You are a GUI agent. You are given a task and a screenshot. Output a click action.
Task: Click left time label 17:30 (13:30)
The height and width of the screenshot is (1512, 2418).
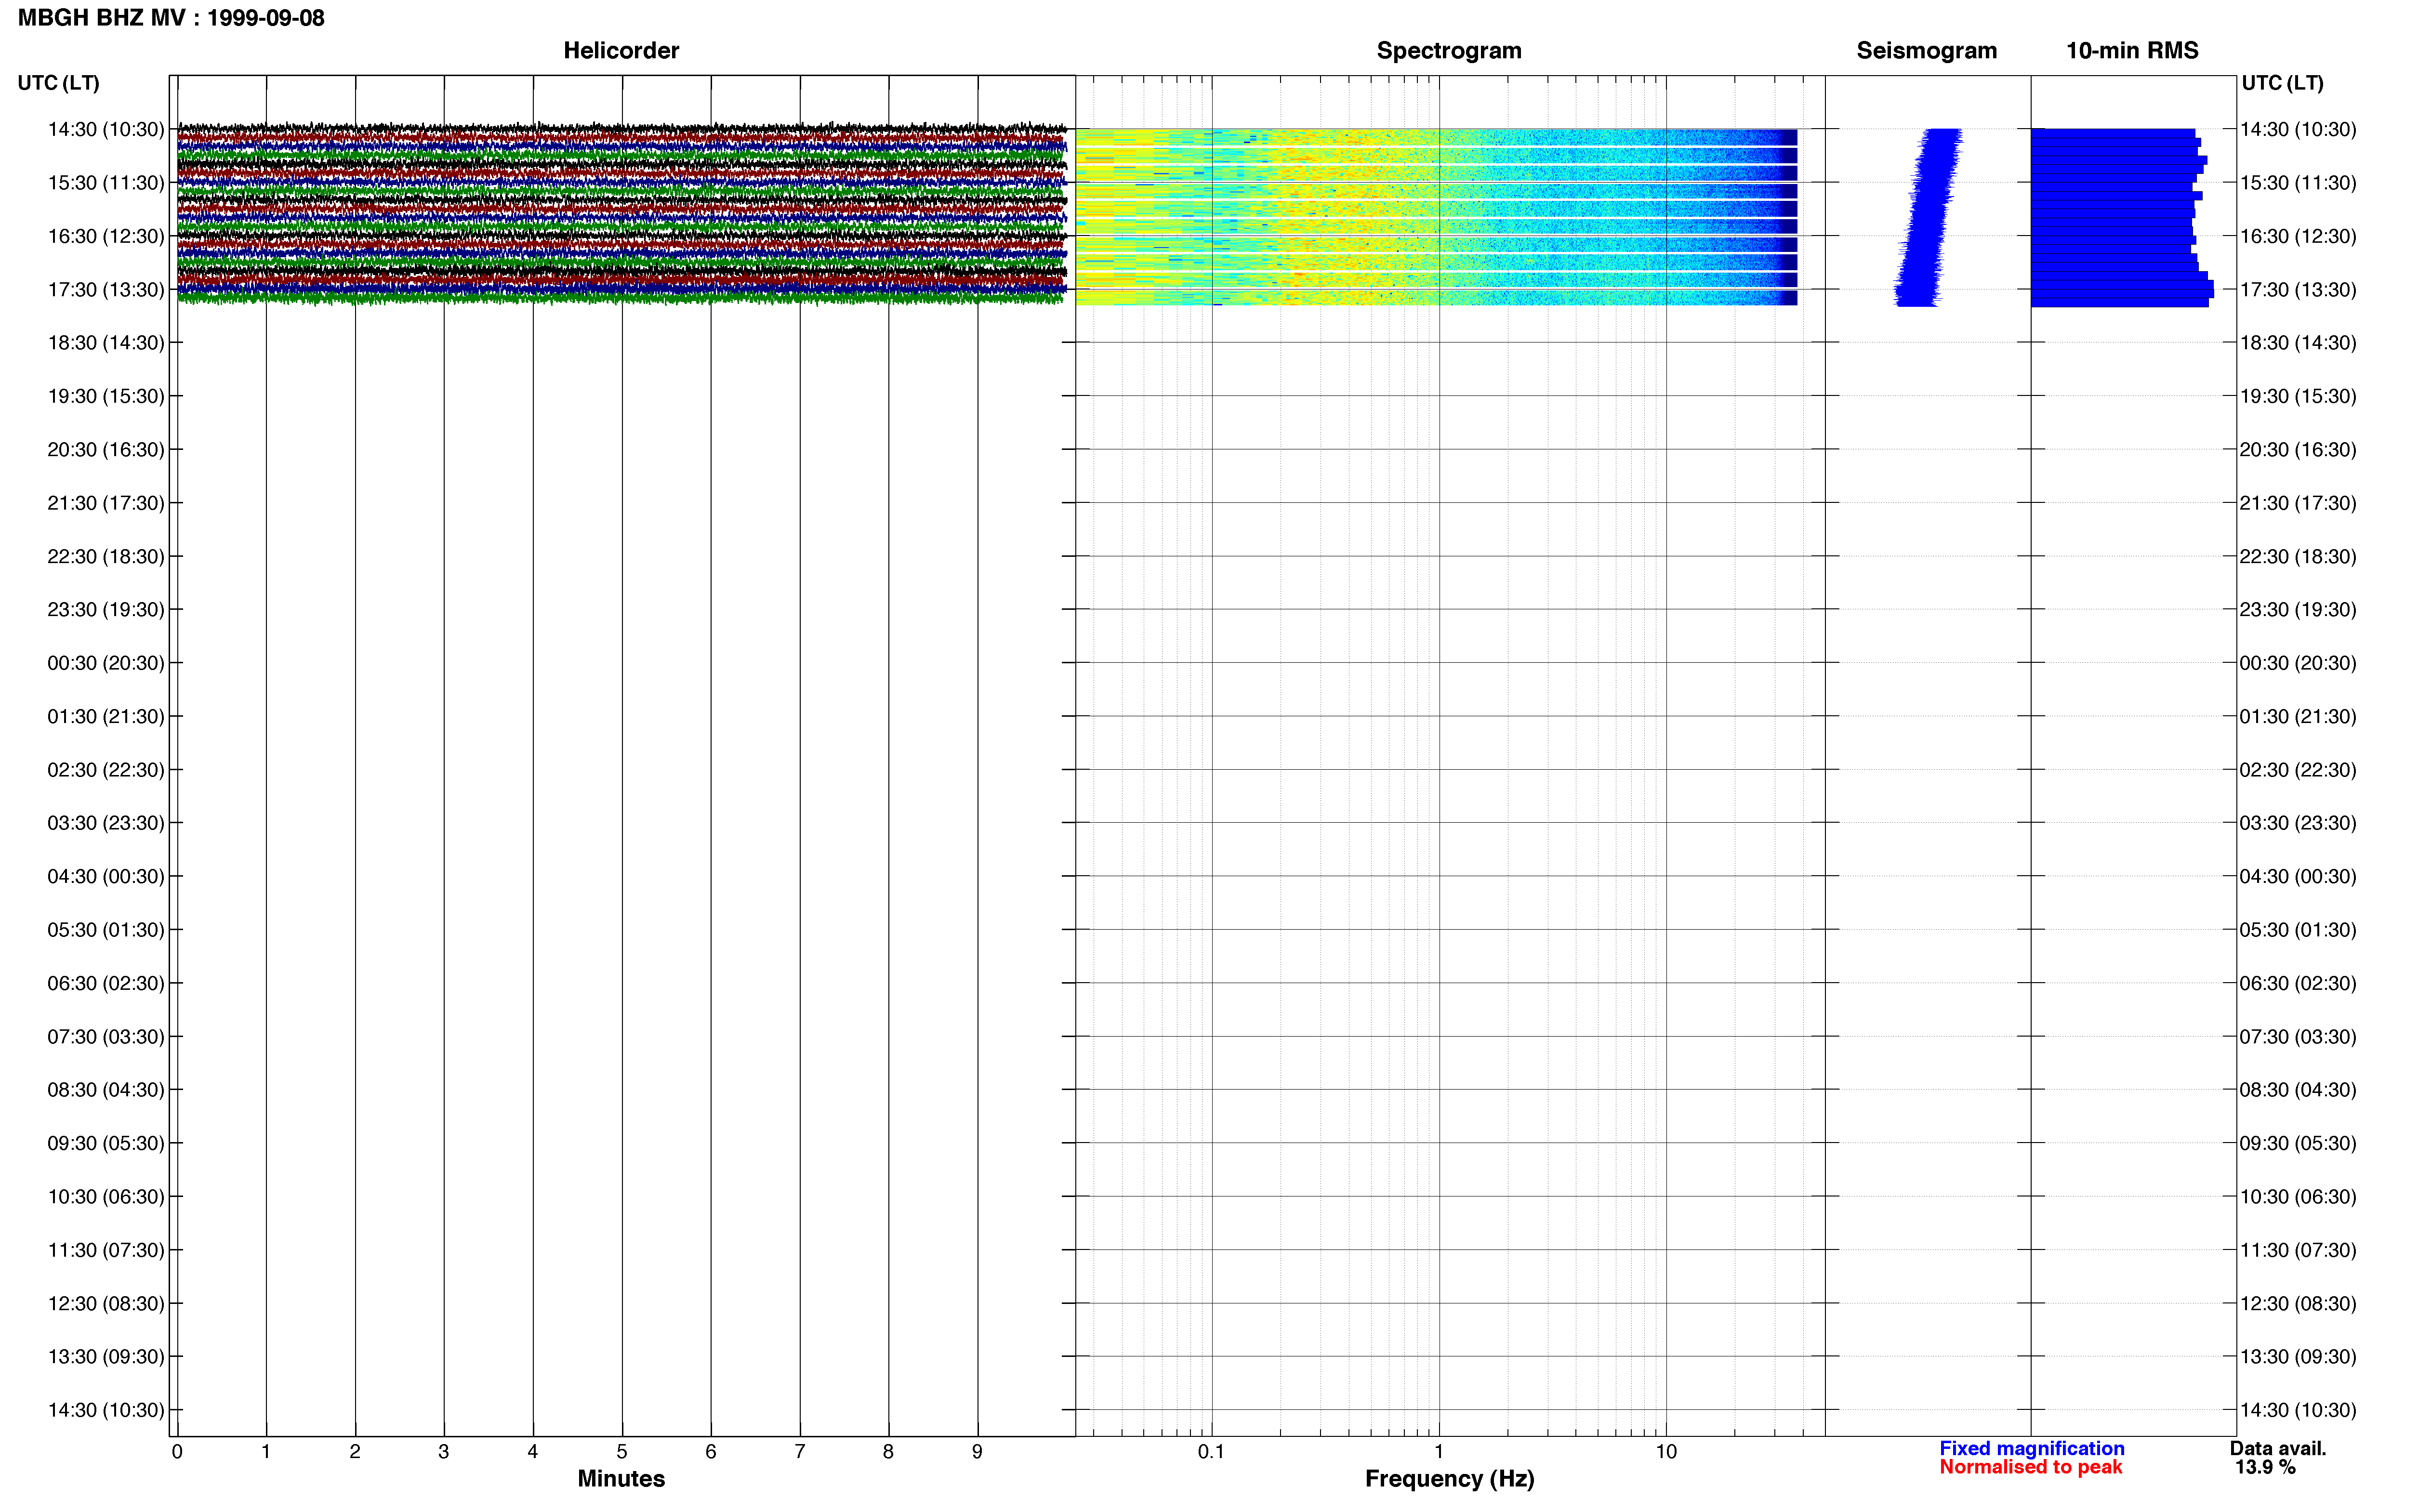(106, 289)
